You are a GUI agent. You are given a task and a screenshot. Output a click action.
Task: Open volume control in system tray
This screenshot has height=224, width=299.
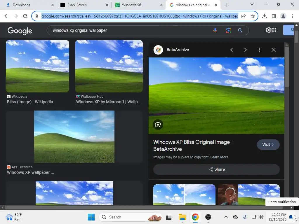261,217
